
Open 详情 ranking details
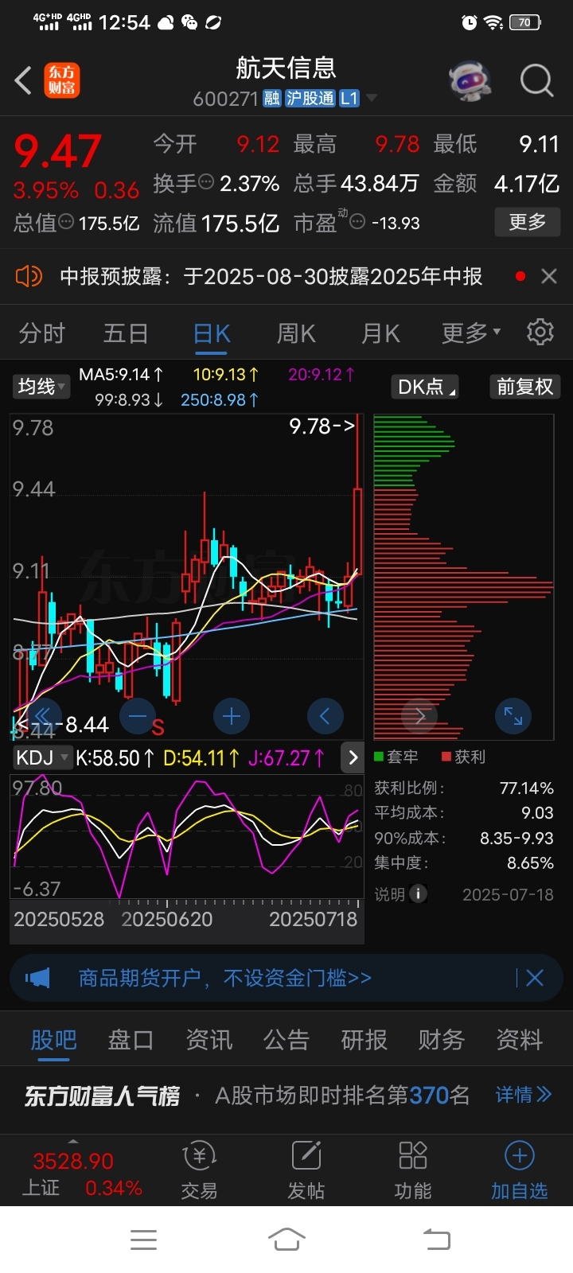tap(523, 1095)
